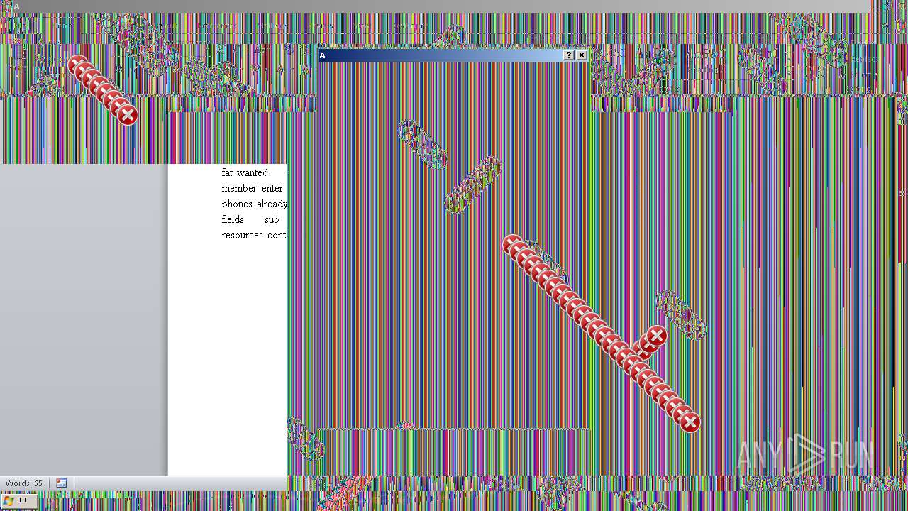Click the word 'member' in the document

coord(239,188)
